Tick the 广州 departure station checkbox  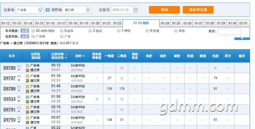point(62,36)
